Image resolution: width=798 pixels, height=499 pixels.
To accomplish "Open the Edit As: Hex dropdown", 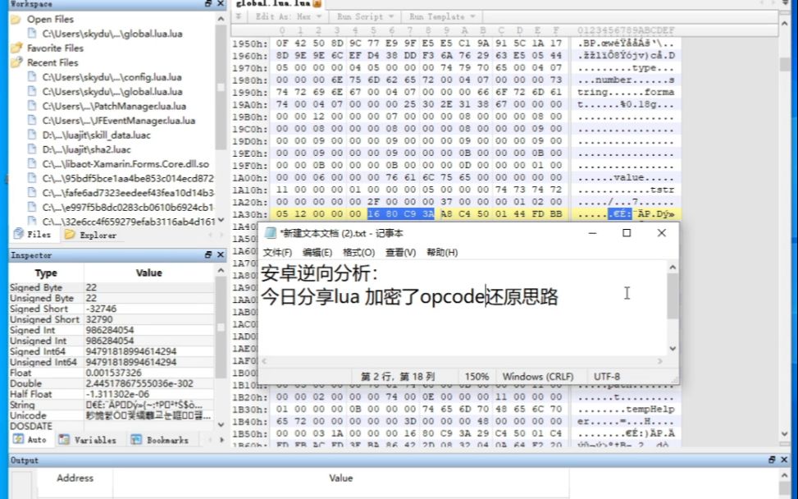I will (289, 16).
